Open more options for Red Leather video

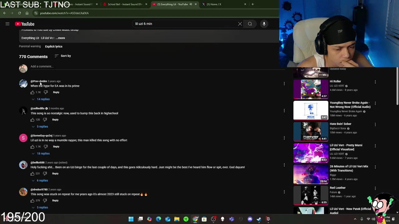tap(375, 188)
